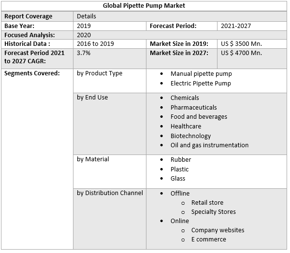Screen dimensions: 290x253
Task: Click the by Material cell
Action: (93, 159)
